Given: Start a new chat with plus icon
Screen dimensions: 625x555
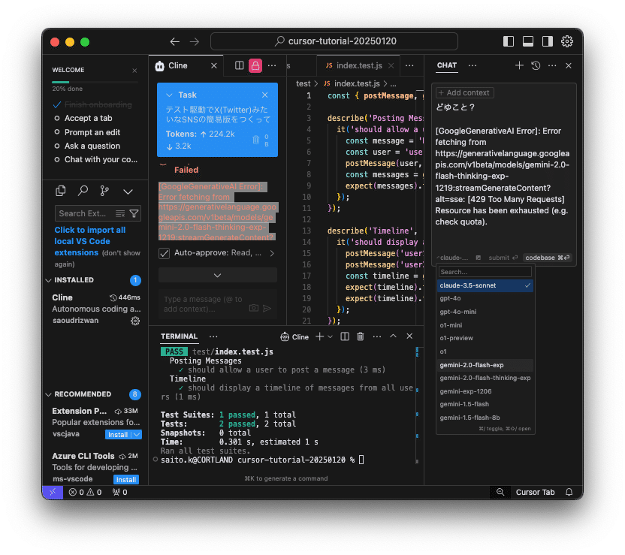Looking at the screenshot, I should [x=519, y=65].
